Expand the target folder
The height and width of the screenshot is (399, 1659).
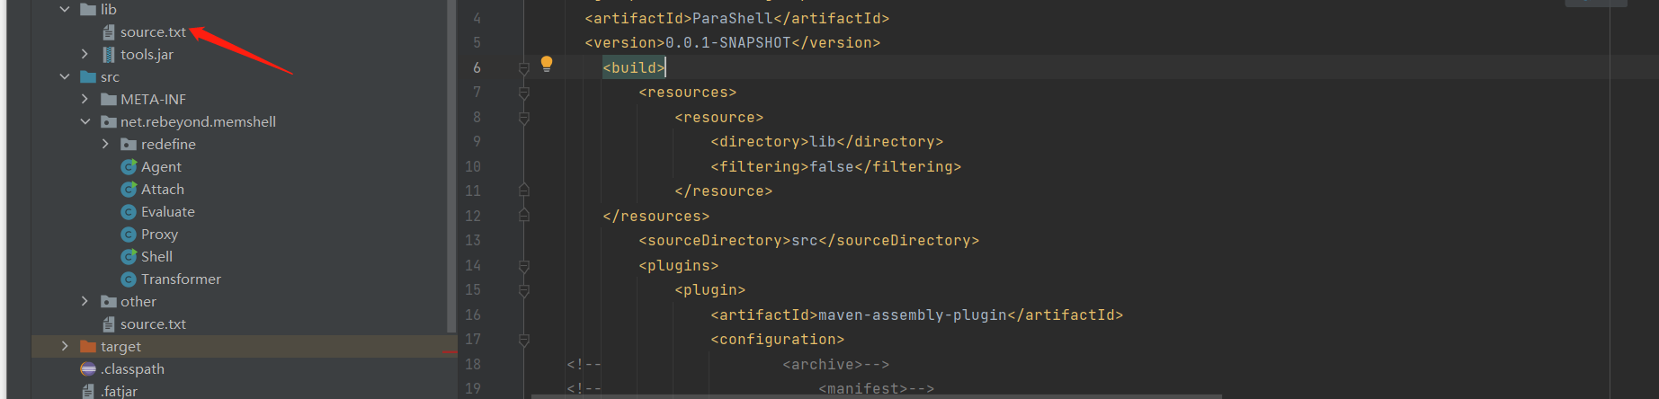pyautogui.click(x=65, y=346)
